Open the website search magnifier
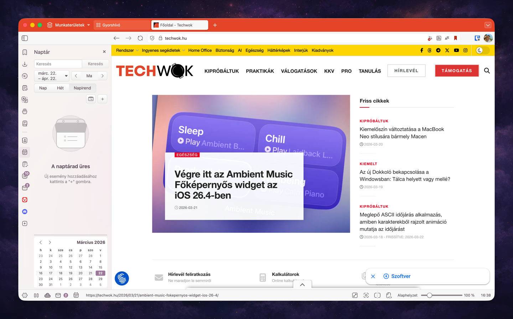The height and width of the screenshot is (319, 513). (487, 71)
